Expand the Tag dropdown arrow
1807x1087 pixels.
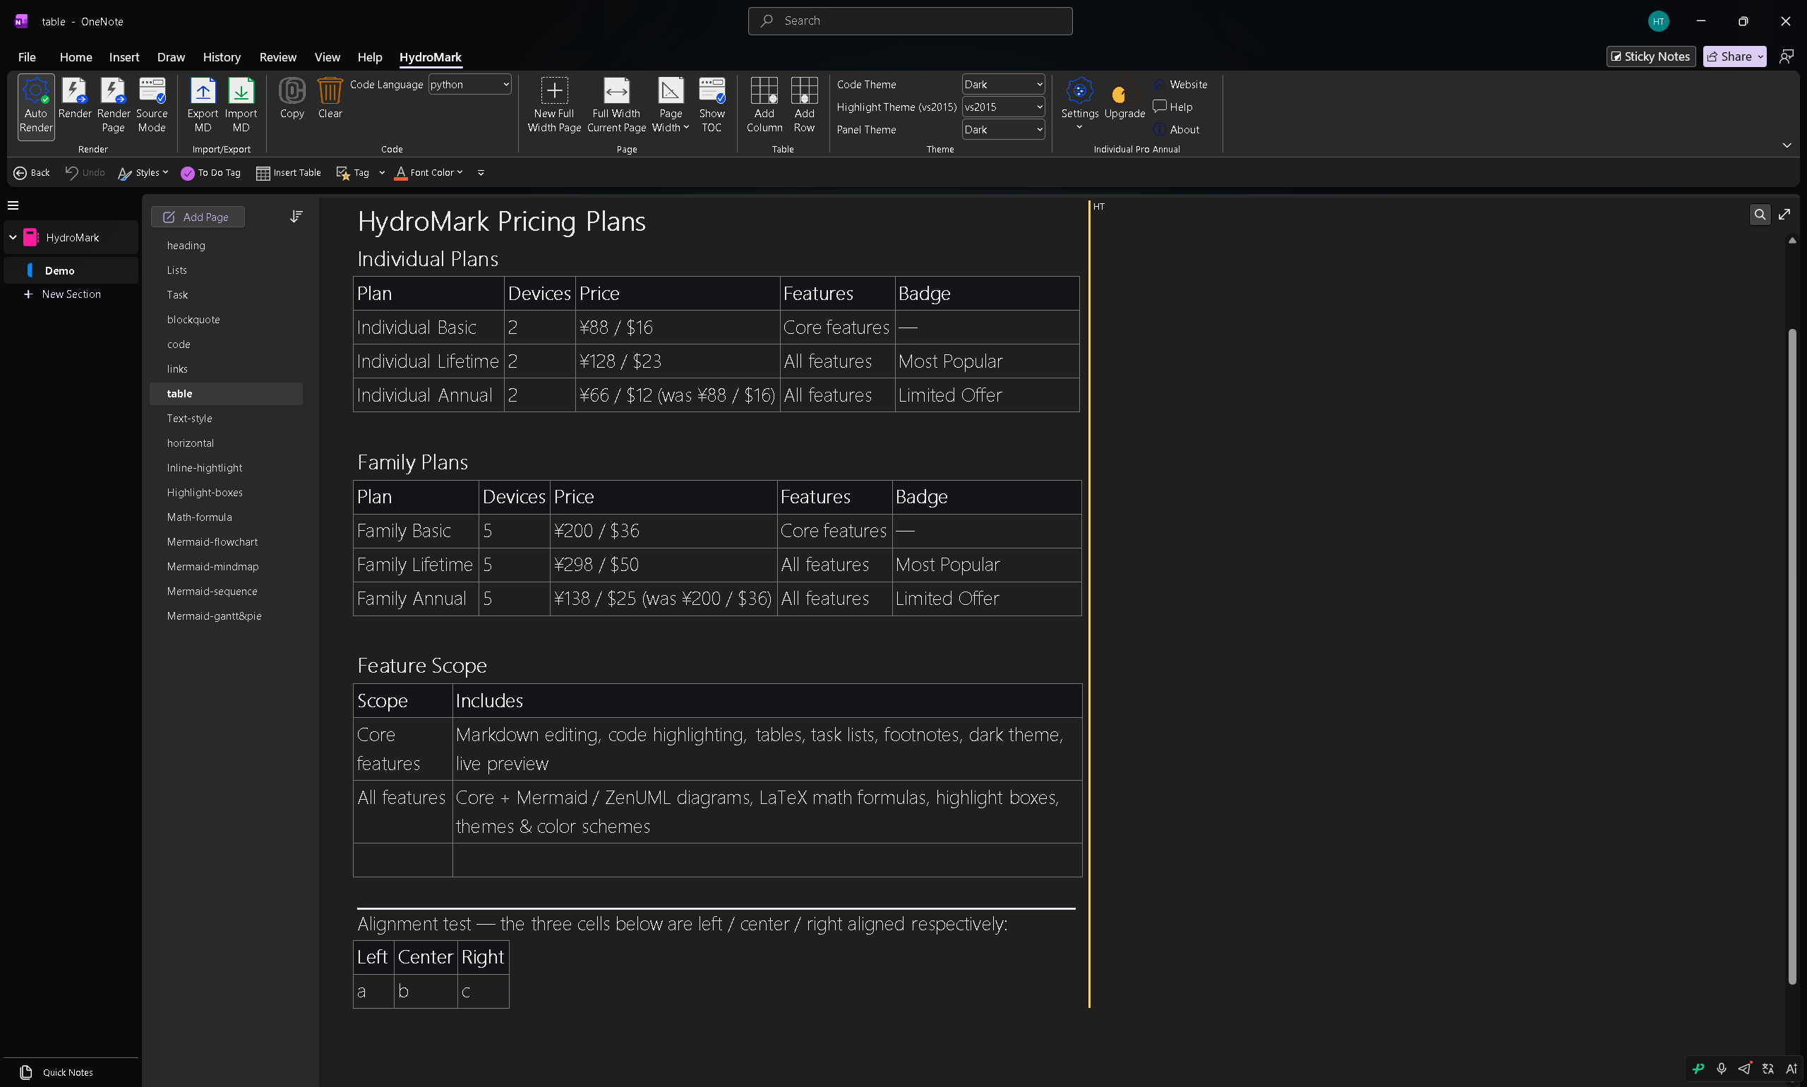point(382,173)
